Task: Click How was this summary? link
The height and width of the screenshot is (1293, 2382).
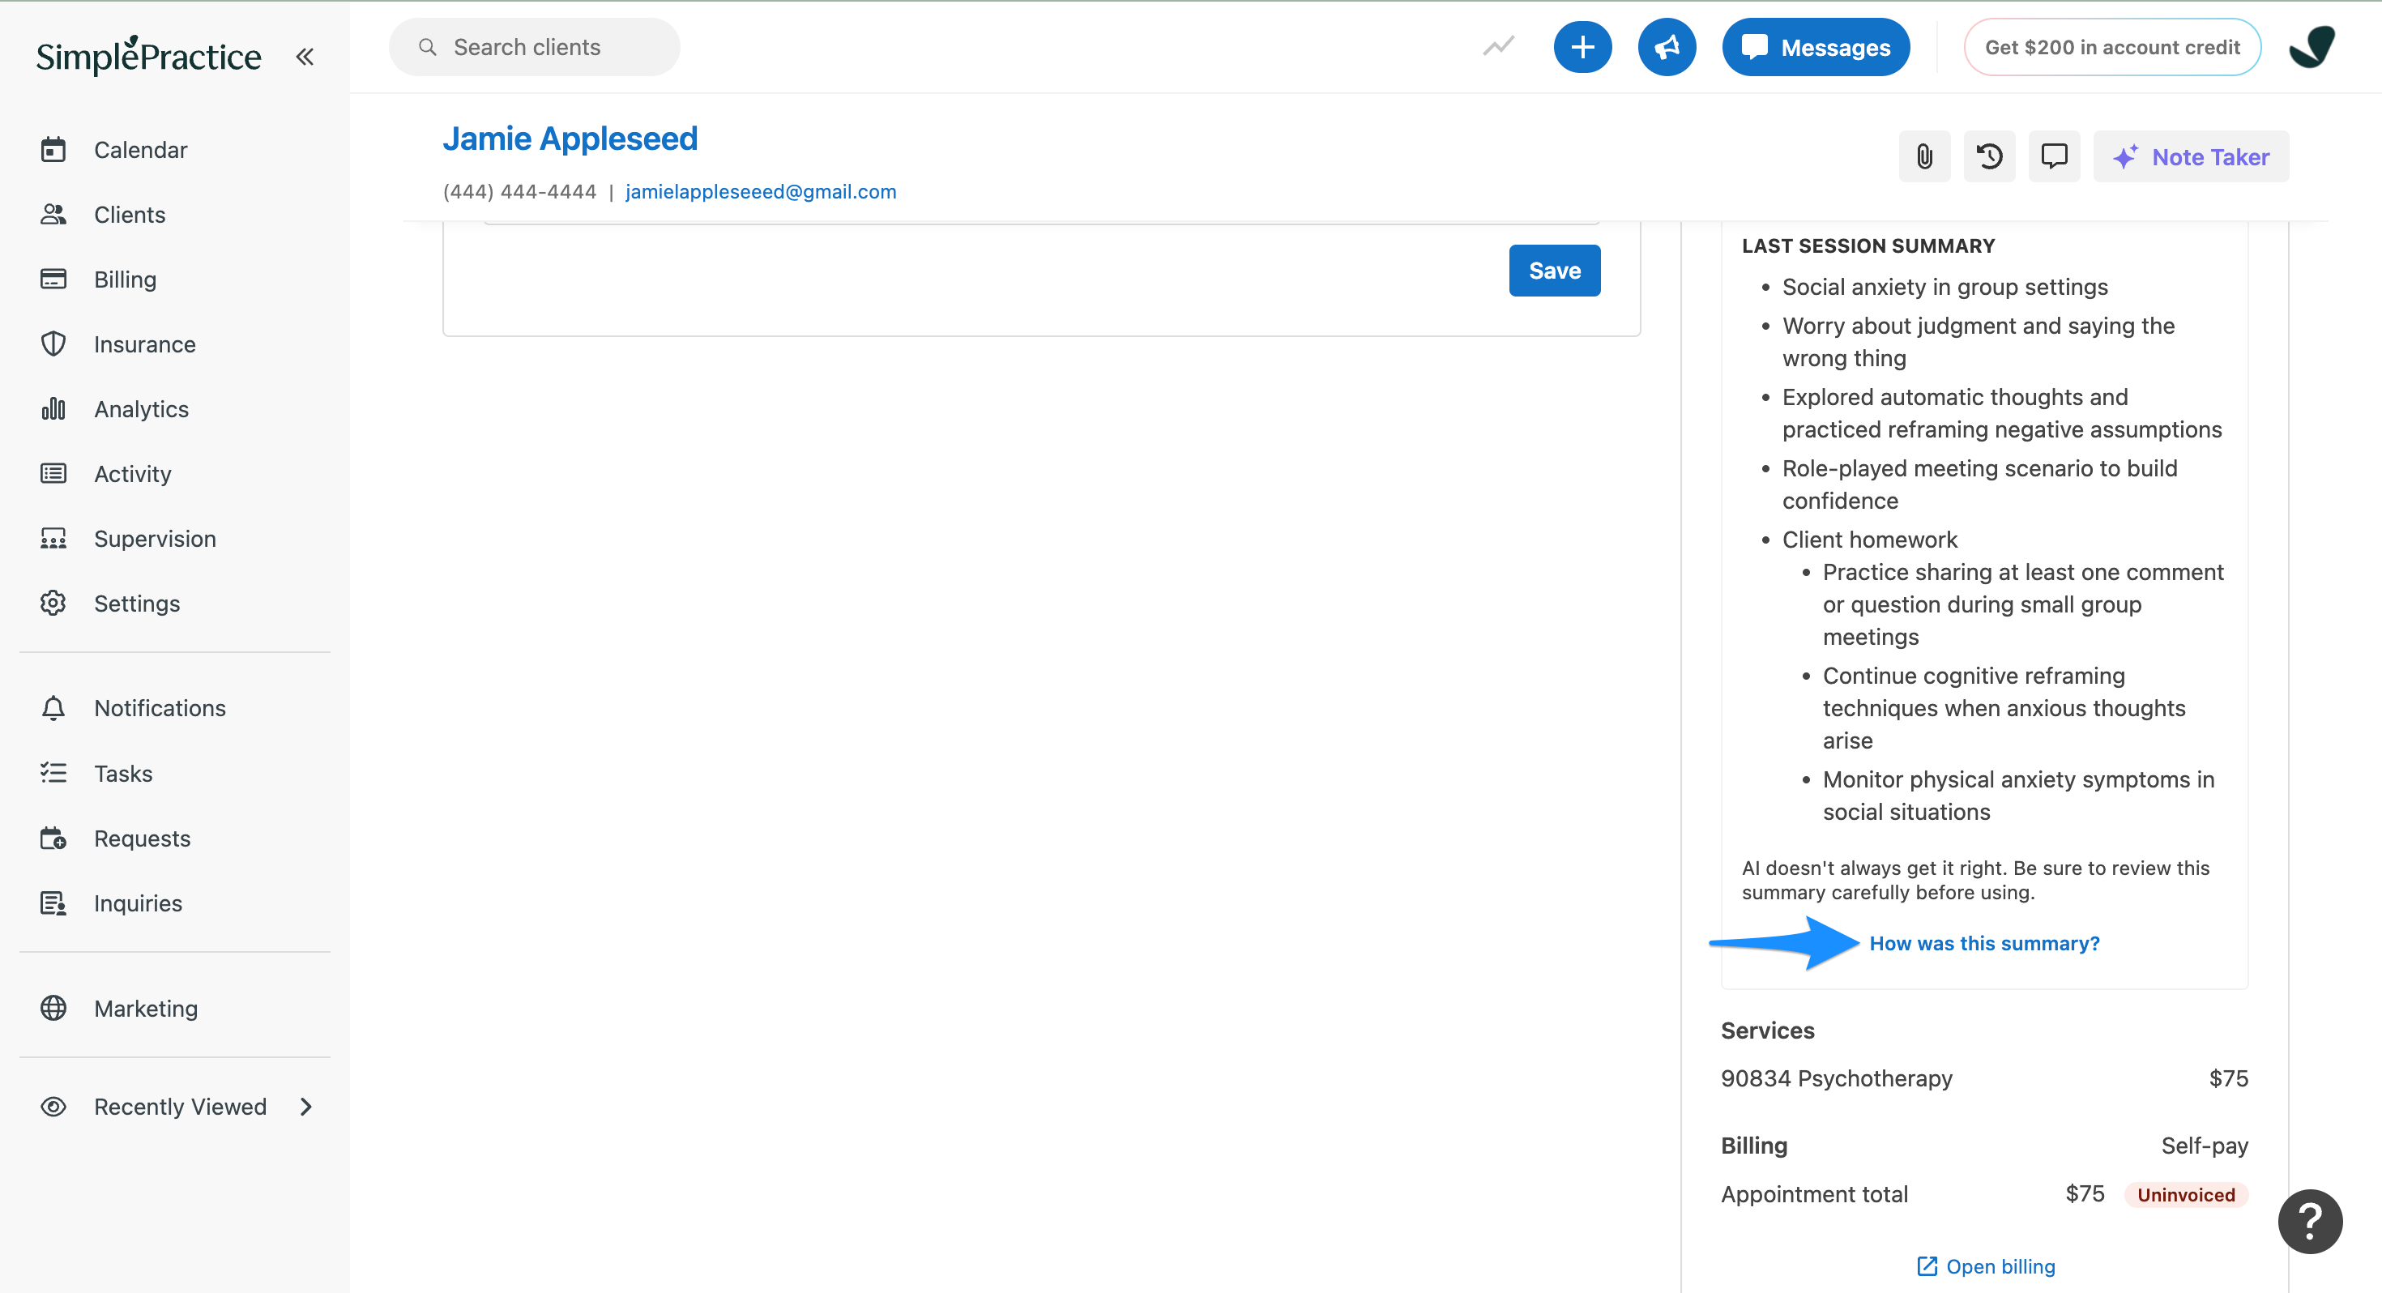Action: (1984, 943)
